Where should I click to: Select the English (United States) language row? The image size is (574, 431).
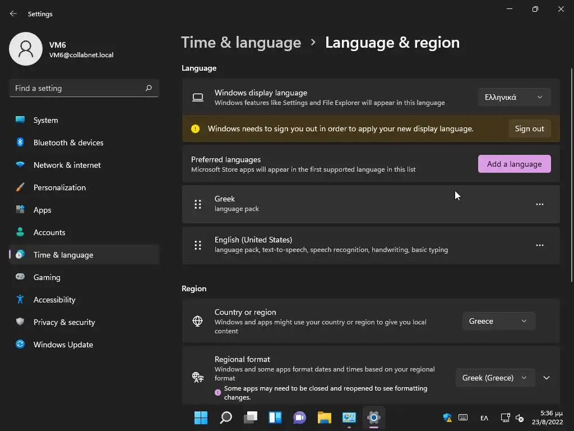click(x=371, y=245)
